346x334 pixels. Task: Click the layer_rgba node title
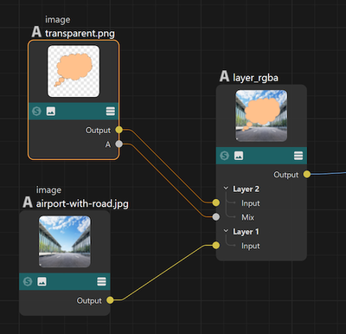(255, 78)
